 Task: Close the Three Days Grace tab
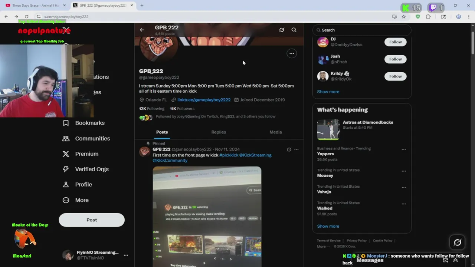pyautogui.click(x=65, y=6)
